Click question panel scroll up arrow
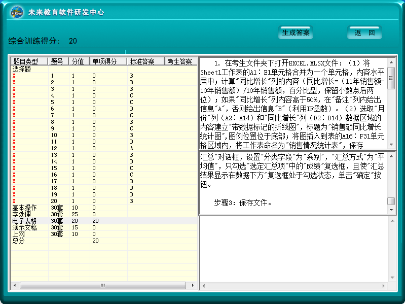The width and height of the screenshot is (405, 304). (x=391, y=62)
